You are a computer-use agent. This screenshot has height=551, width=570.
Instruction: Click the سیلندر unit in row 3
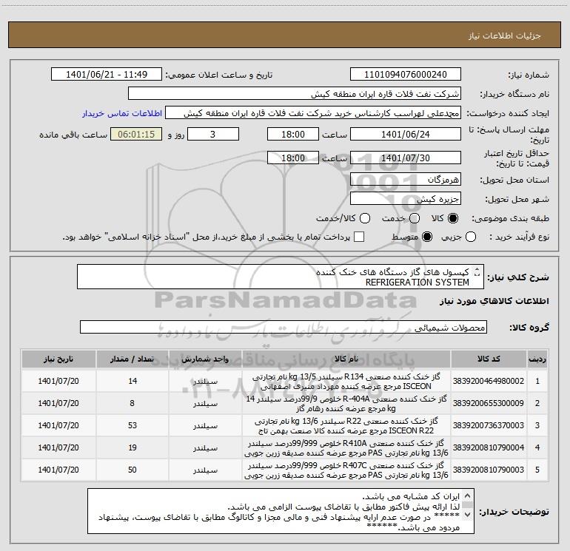(x=205, y=425)
